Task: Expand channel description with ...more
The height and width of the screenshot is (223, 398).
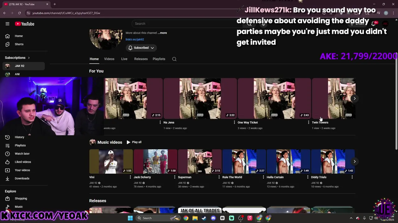Action: point(162,33)
